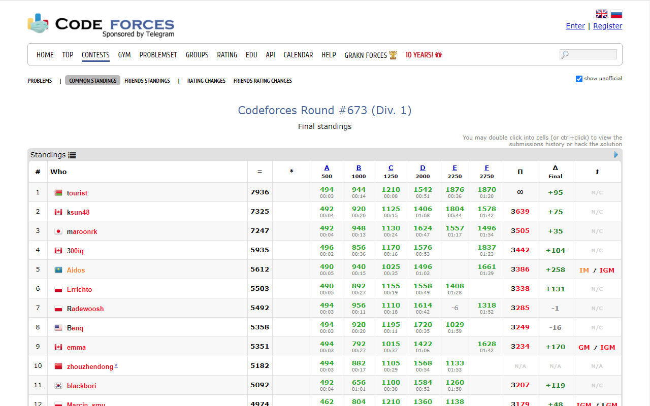This screenshot has height=406, width=650.
Task: Click blackbori's South Korea flag icon
Action: click(x=58, y=386)
